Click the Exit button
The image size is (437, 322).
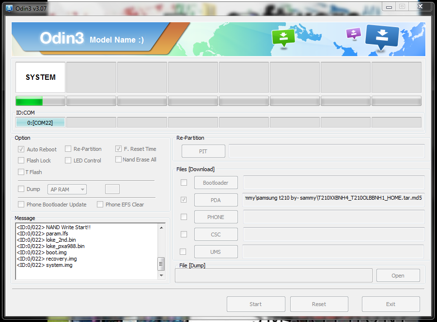click(391, 304)
